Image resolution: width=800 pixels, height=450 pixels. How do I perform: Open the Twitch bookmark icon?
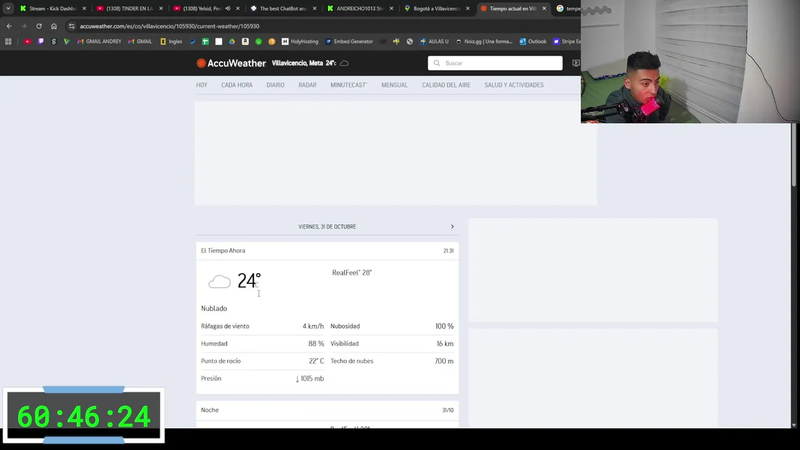pyautogui.click(x=41, y=41)
